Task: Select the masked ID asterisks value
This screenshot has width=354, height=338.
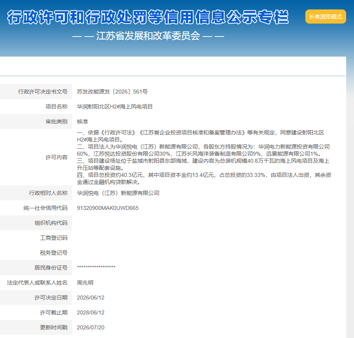Action: [x=96, y=267]
